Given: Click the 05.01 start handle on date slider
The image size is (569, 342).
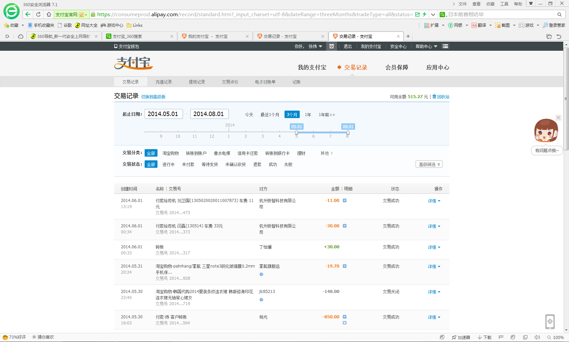Looking at the screenshot, I should tap(296, 132).
